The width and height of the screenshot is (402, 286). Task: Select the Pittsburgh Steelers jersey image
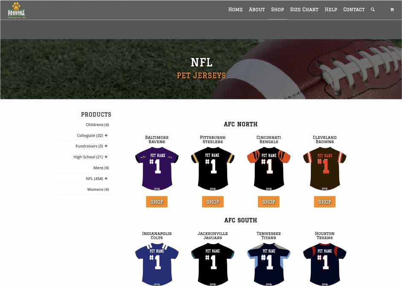[x=213, y=169]
